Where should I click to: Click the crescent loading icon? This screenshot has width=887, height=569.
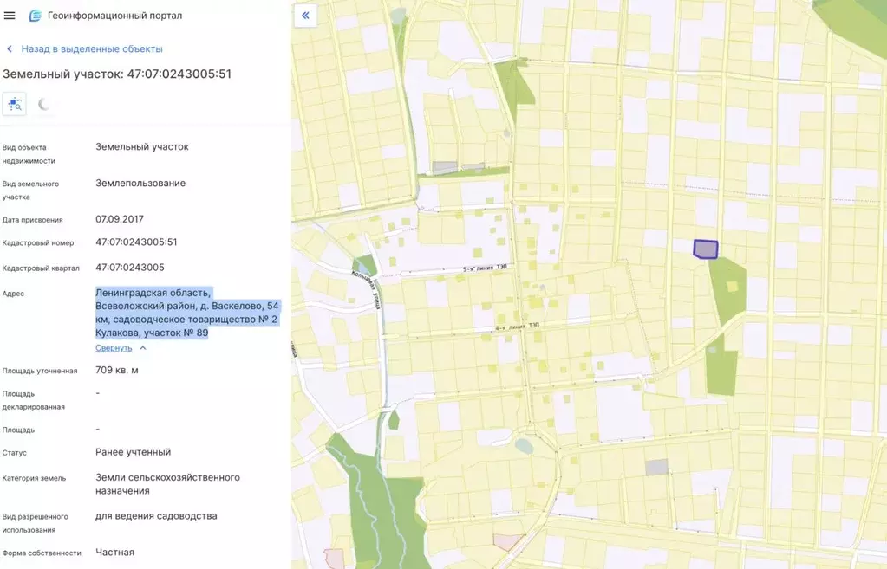point(44,105)
